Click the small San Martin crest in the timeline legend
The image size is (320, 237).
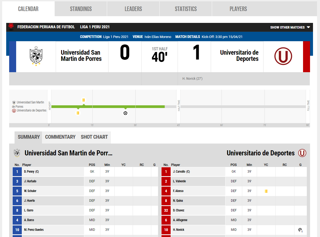(x=14, y=102)
